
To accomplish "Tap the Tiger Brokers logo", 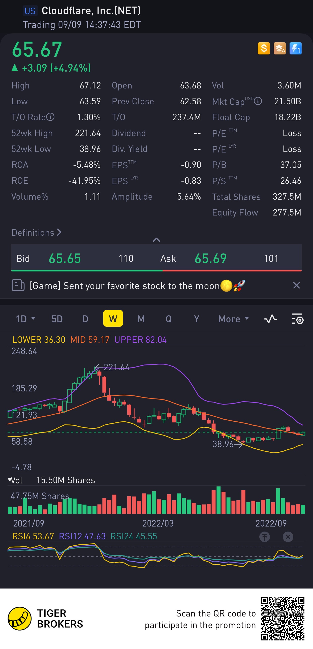I will coord(45,619).
